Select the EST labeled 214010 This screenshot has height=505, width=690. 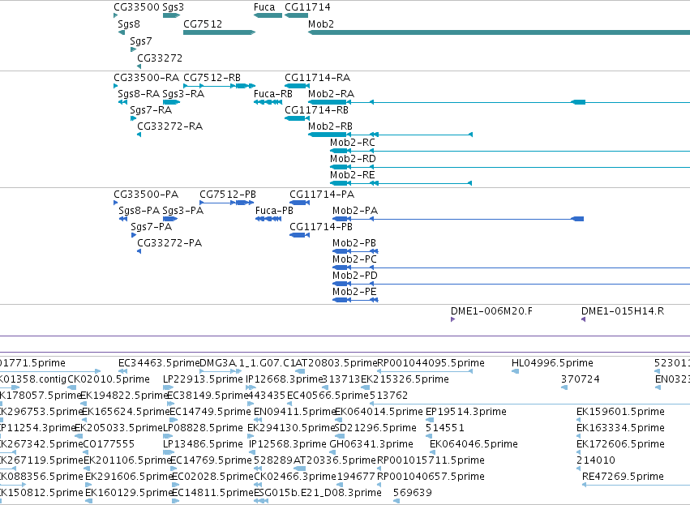[x=596, y=460]
